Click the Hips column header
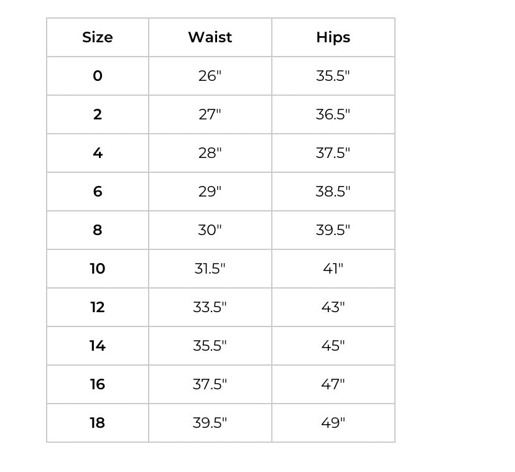The image size is (515, 472). (333, 37)
